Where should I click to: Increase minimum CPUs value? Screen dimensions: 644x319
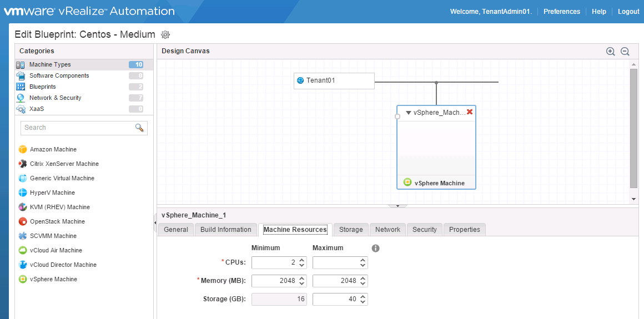tap(302, 260)
